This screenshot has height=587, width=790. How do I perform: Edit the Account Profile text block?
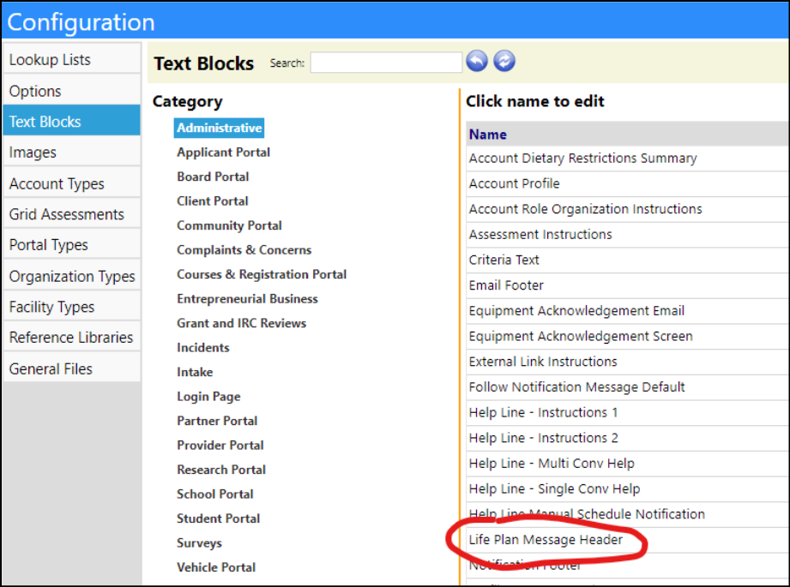[x=514, y=183]
